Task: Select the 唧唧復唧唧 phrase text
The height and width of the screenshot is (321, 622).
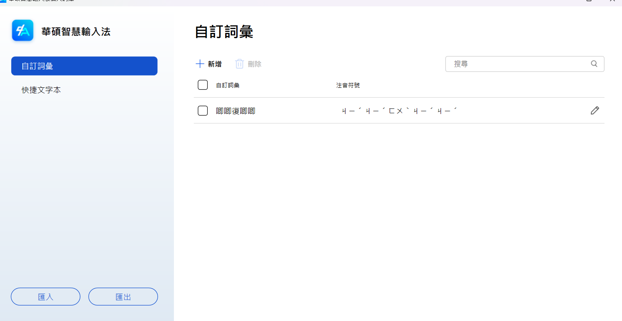Action: pos(236,111)
